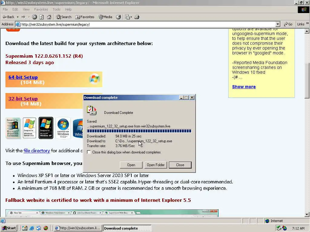Open the 64-bit Setup download link

click(x=23, y=77)
